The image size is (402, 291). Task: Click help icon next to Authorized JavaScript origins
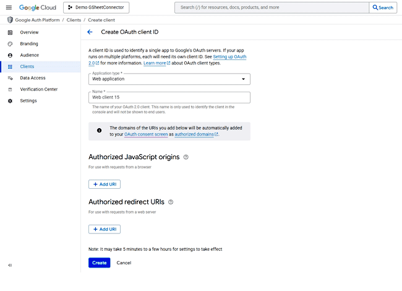click(x=186, y=157)
